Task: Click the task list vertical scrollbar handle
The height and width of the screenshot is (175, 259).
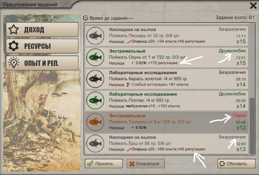Action: 252,126
